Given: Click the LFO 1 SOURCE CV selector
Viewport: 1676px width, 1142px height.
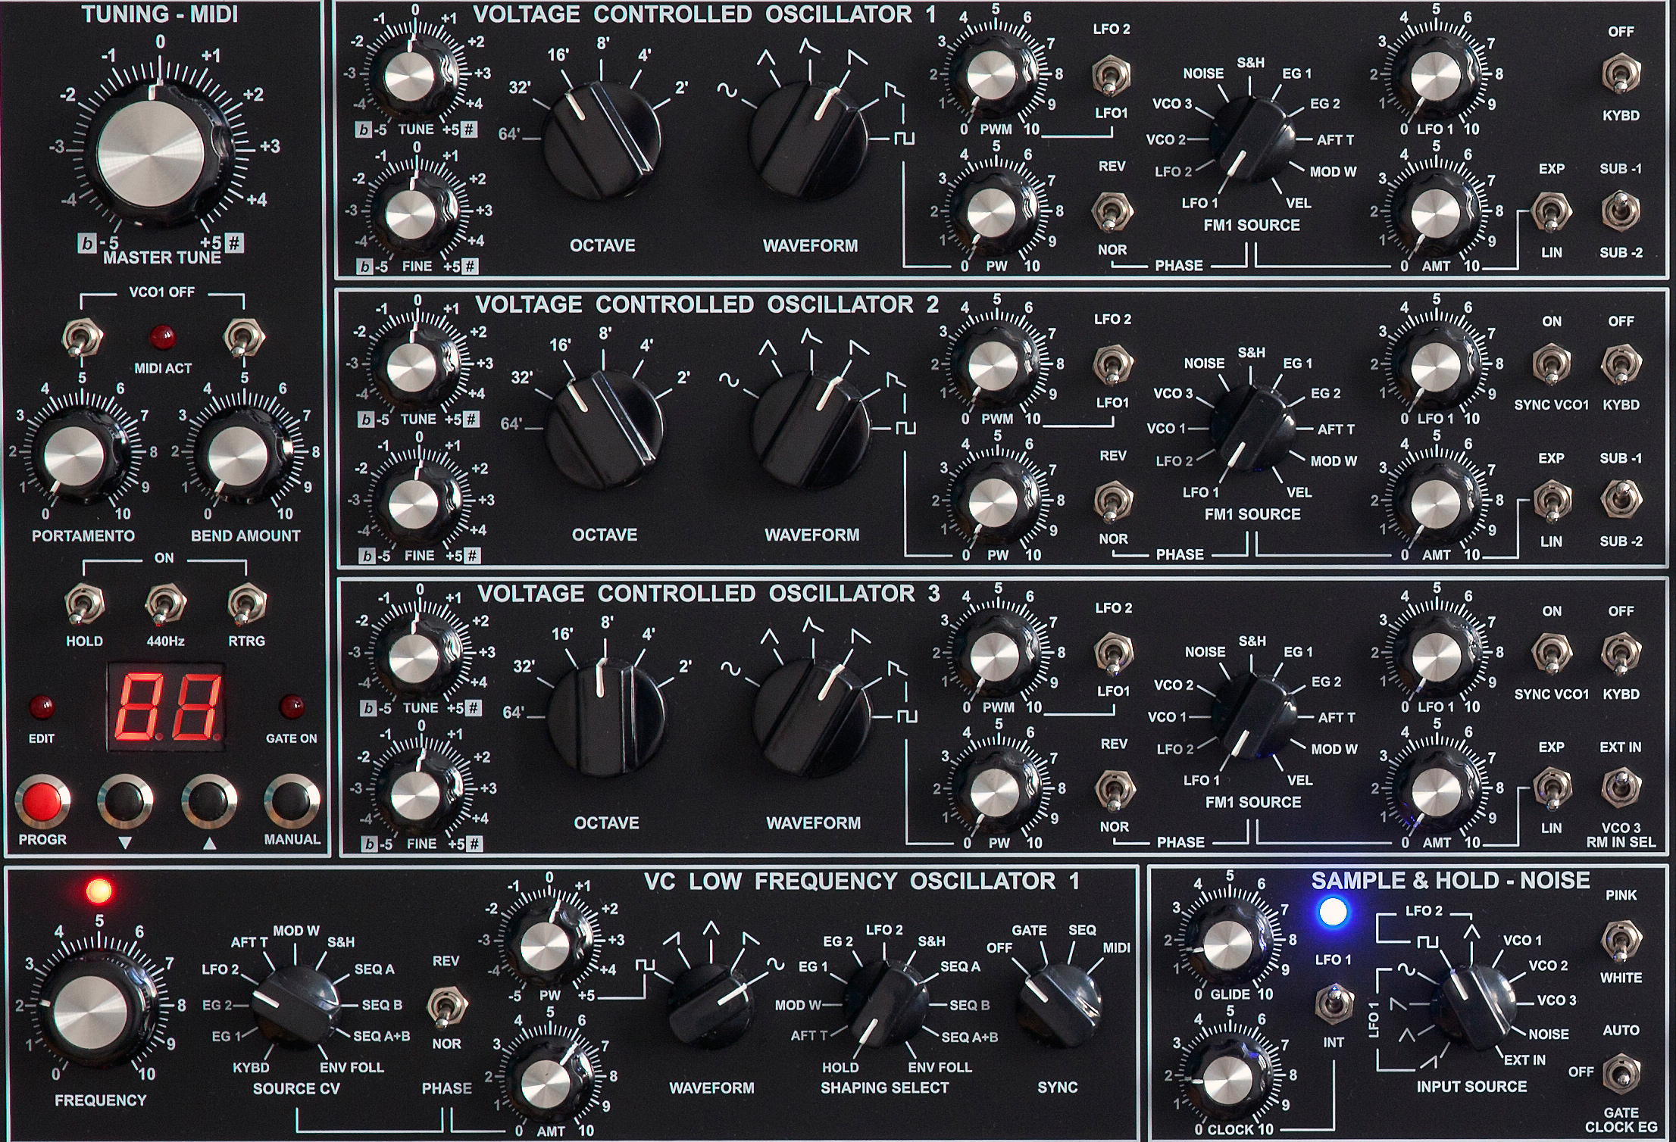Looking at the screenshot, I should tap(296, 1007).
